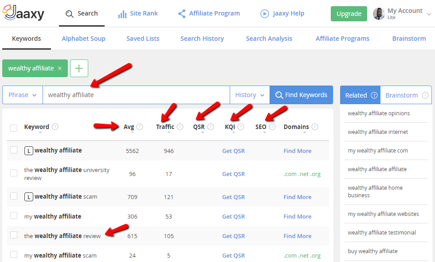Select related term my wealthy affiliate com
Viewport: 435px width, 262px height.
pyautogui.click(x=378, y=150)
